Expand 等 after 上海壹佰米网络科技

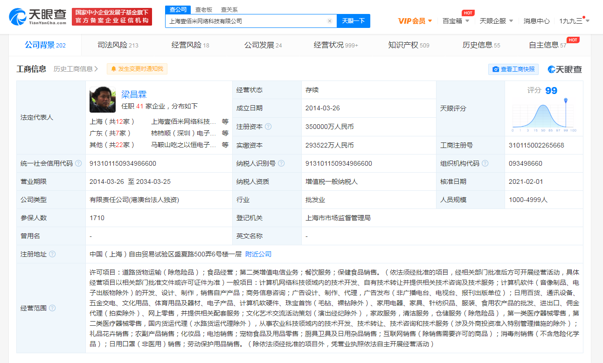[225, 121]
